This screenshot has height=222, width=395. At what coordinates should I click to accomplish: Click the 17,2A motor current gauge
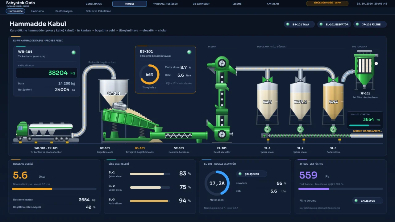coord(217,183)
